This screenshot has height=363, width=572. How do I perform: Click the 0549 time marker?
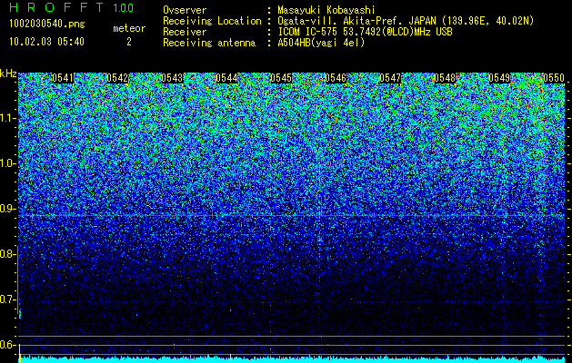[x=499, y=78]
